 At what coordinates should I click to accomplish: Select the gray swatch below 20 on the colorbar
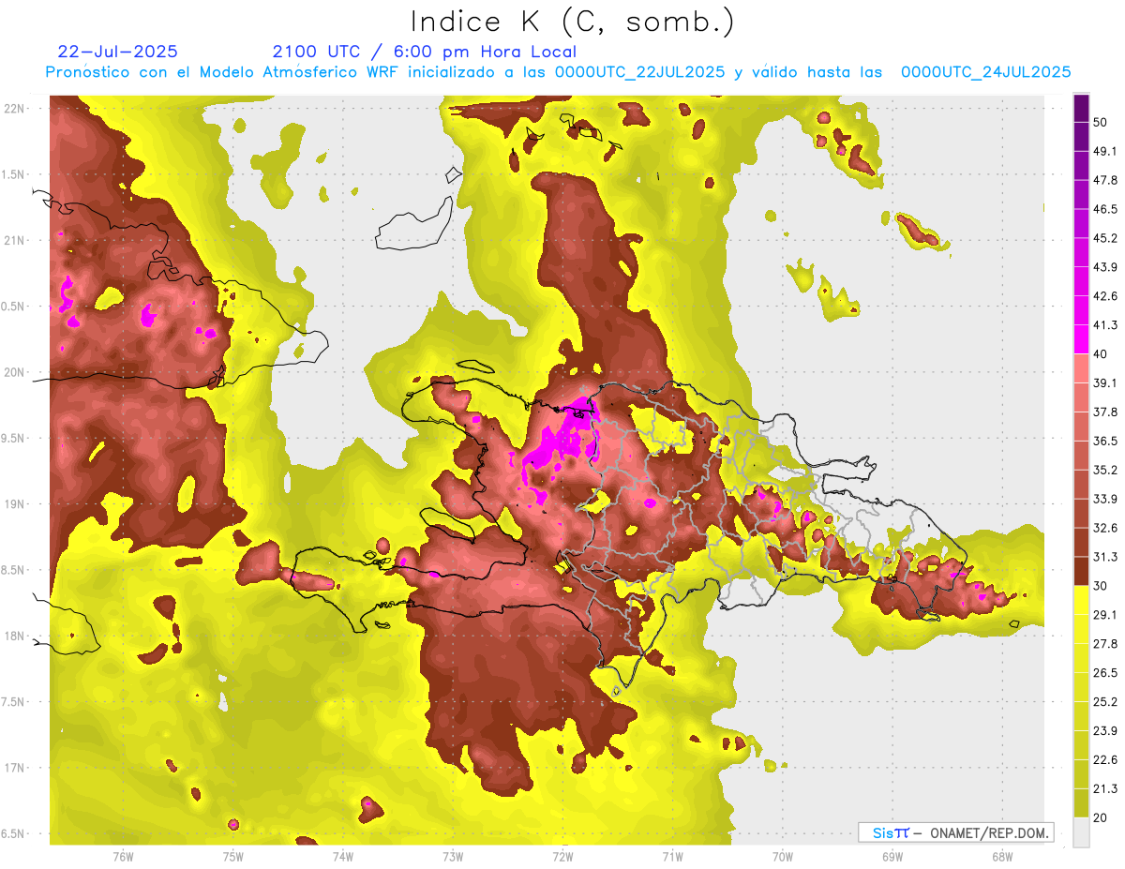tap(1081, 832)
